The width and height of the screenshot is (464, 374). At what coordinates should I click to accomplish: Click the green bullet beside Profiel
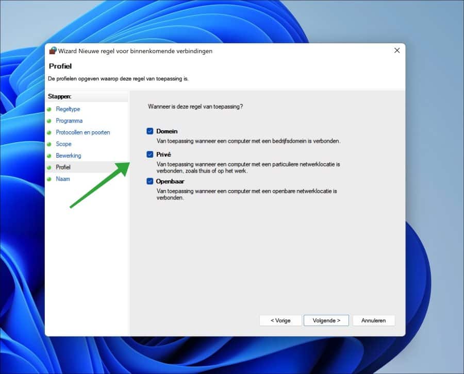[x=49, y=167]
